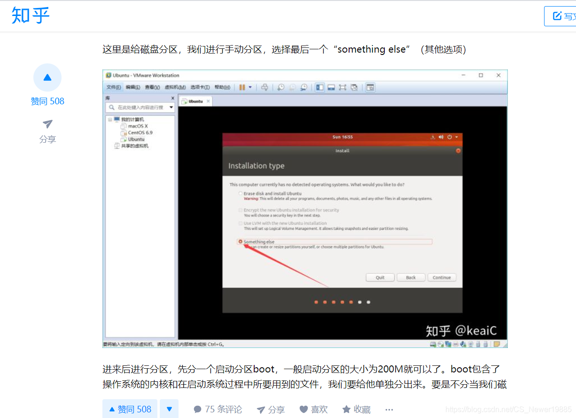Click VMware status bar message note icon
576x418 pixels.
(497, 344)
